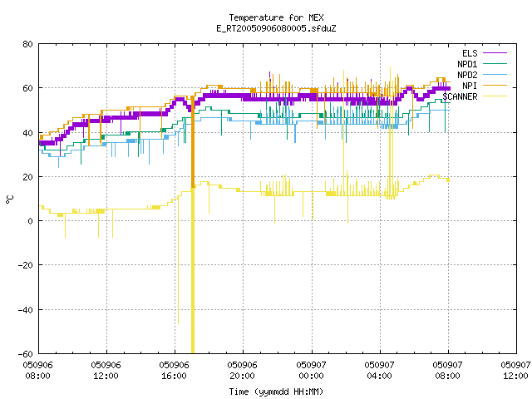Click the y-axis value 40

(x=27, y=133)
